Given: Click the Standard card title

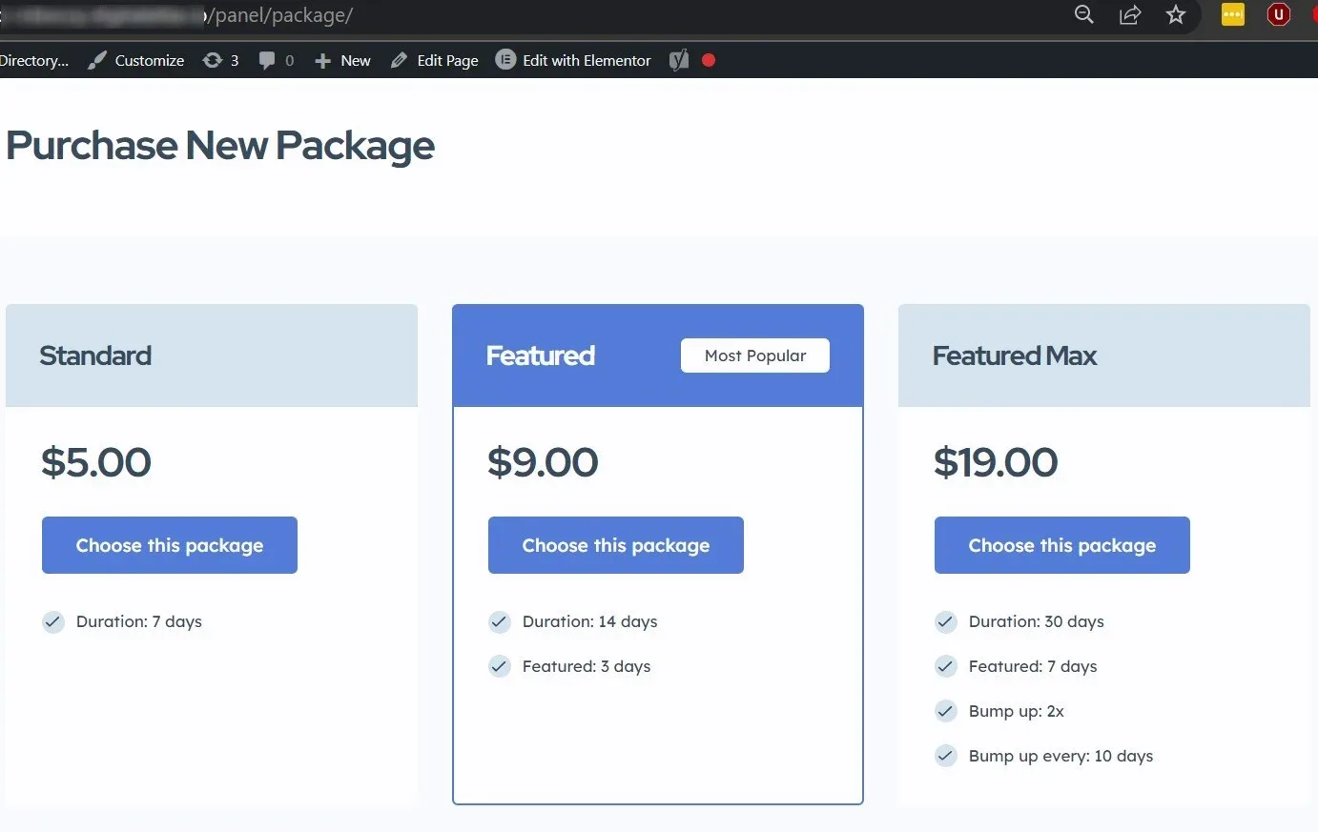Looking at the screenshot, I should click(x=95, y=355).
